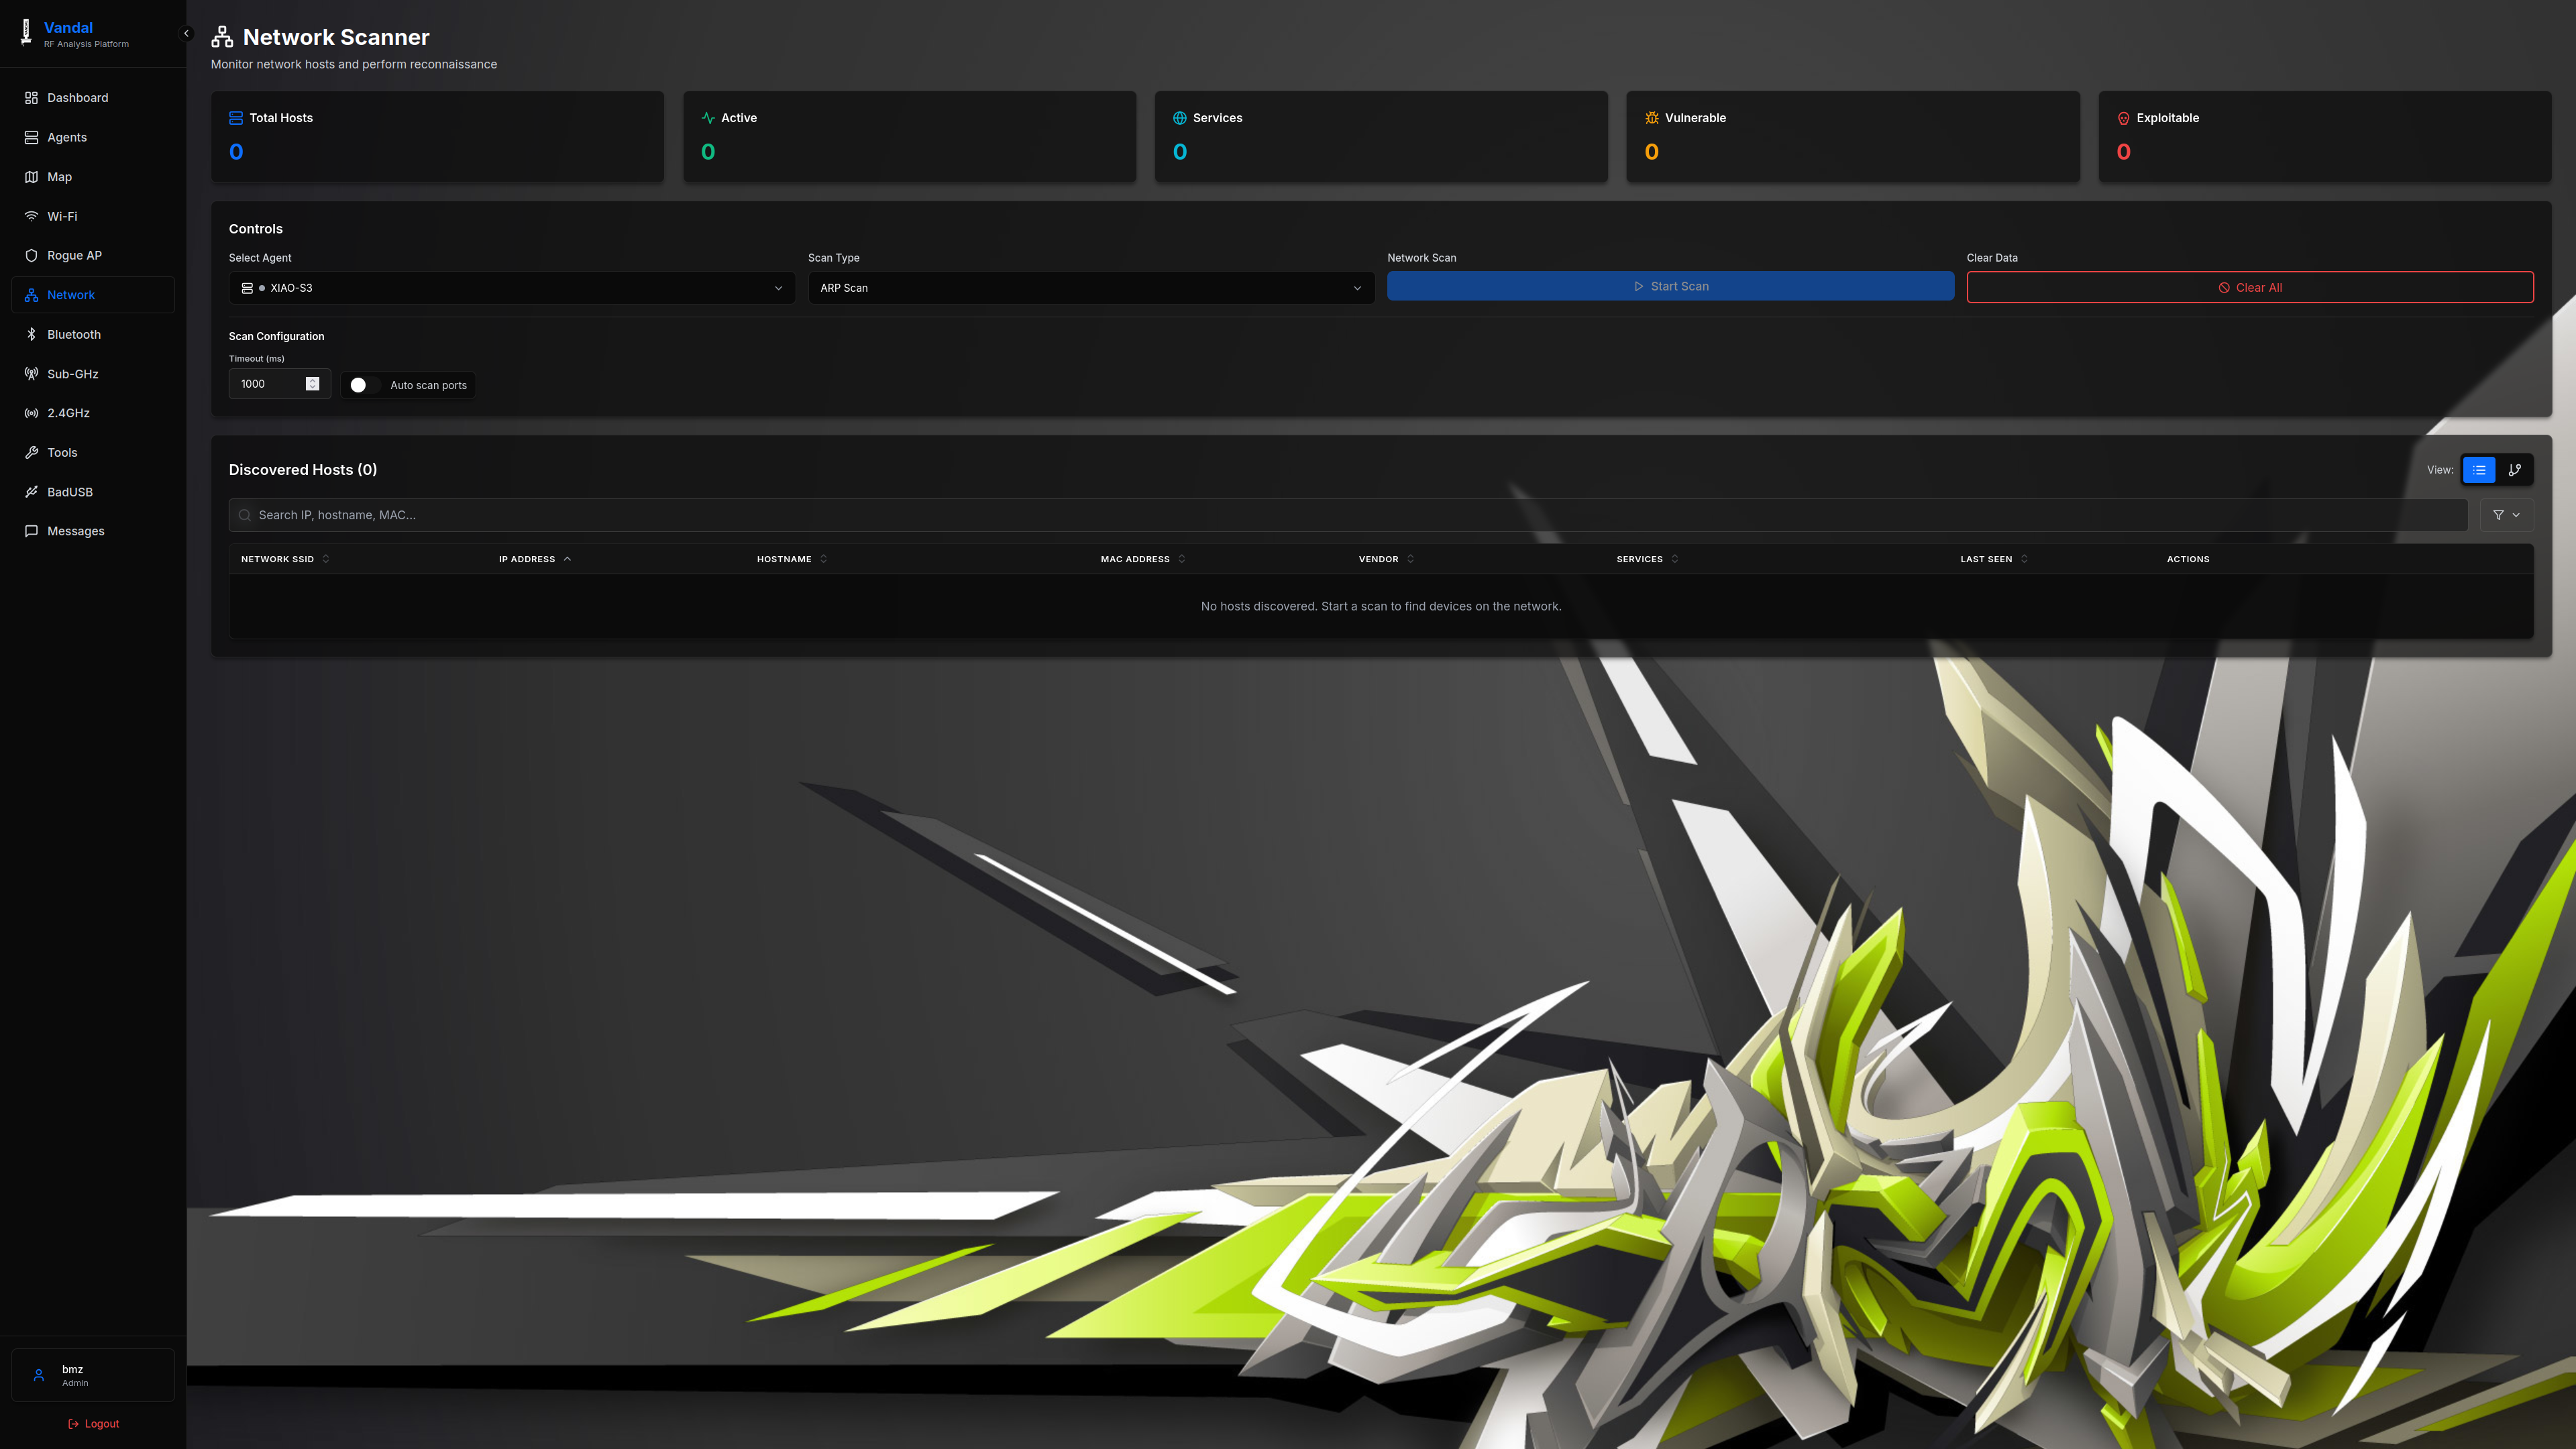
Task: Open Wi-Fi page in sidebar
Action: tap(62, 216)
